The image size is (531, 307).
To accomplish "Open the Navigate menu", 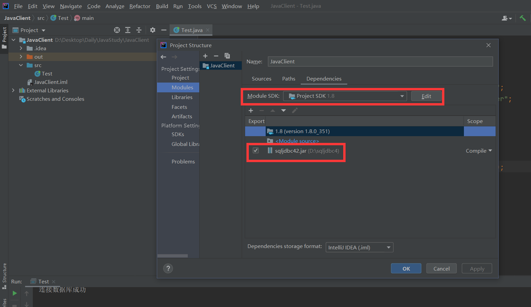I will (x=71, y=6).
